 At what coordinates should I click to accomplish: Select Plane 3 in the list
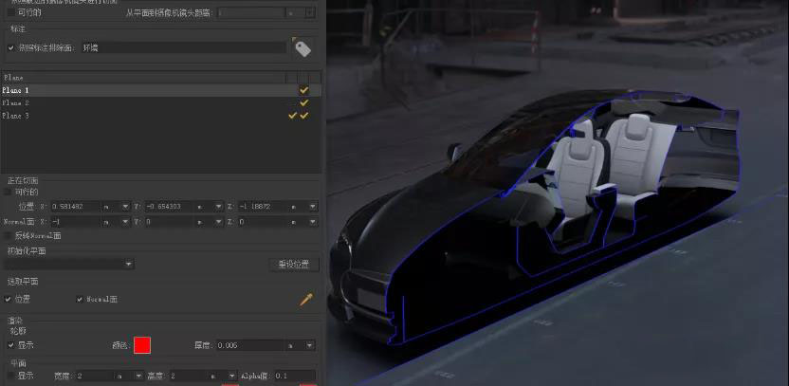coord(16,116)
